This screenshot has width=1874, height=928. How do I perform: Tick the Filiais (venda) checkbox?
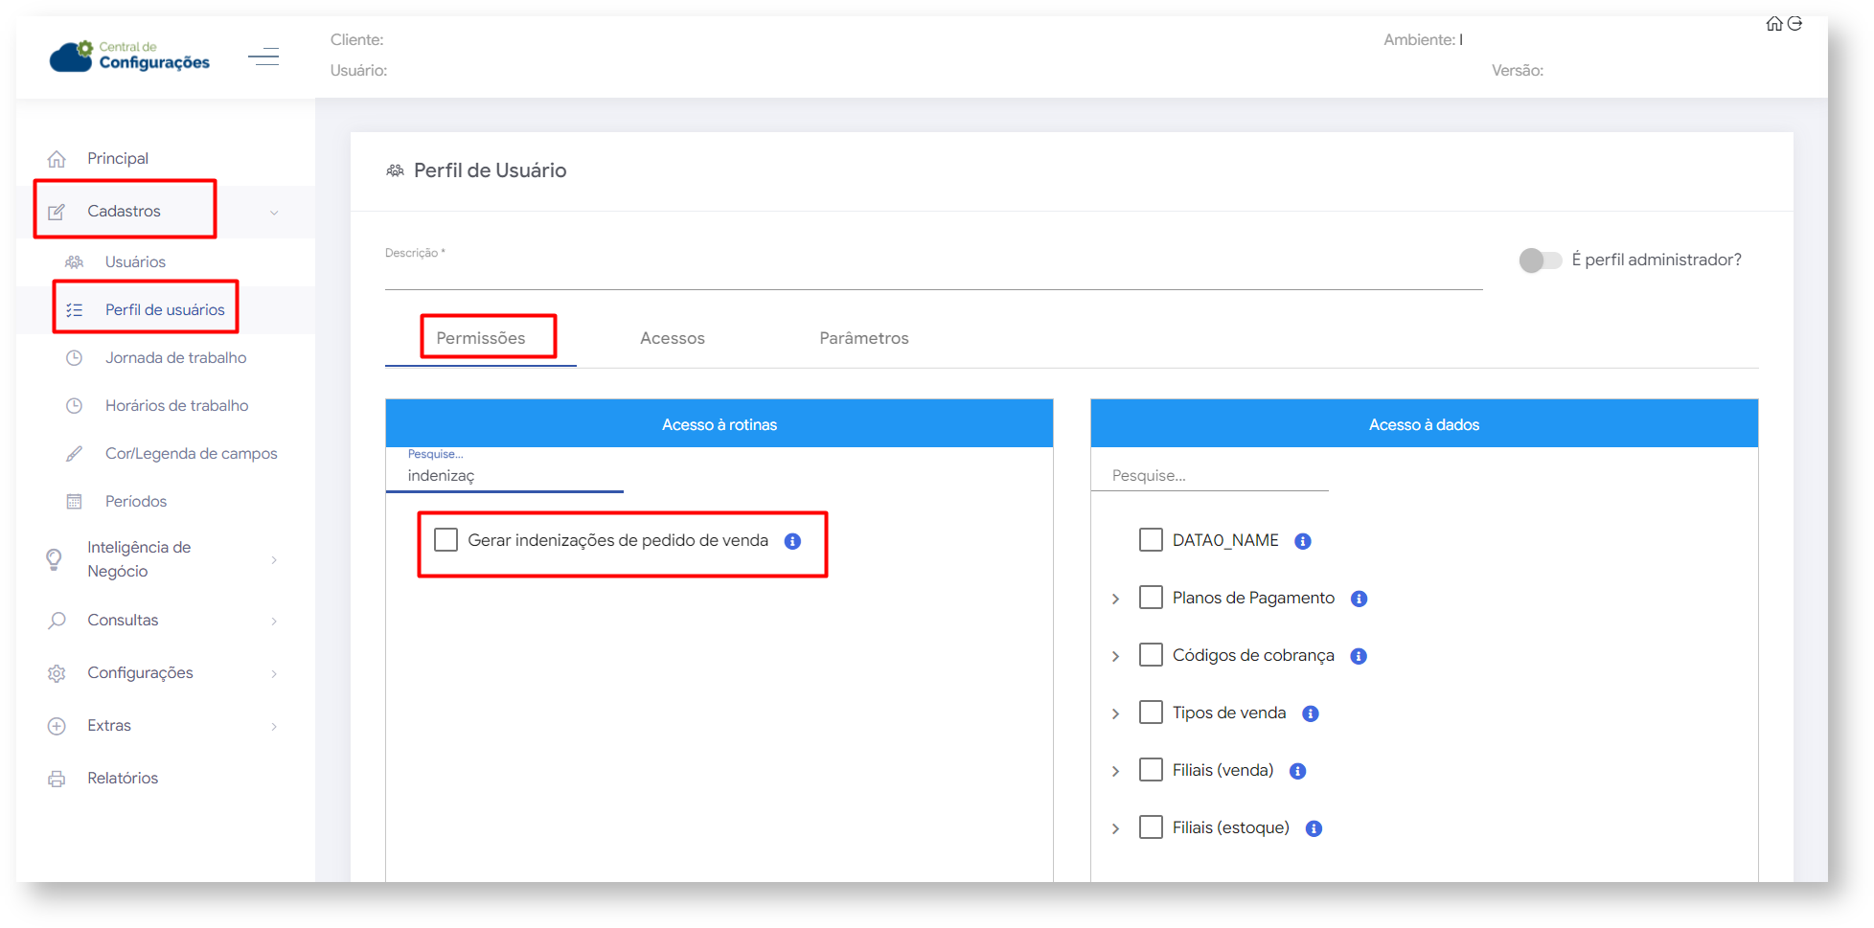click(1151, 770)
